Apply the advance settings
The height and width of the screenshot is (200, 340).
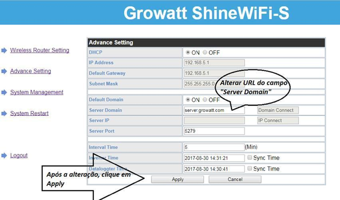tap(178, 179)
